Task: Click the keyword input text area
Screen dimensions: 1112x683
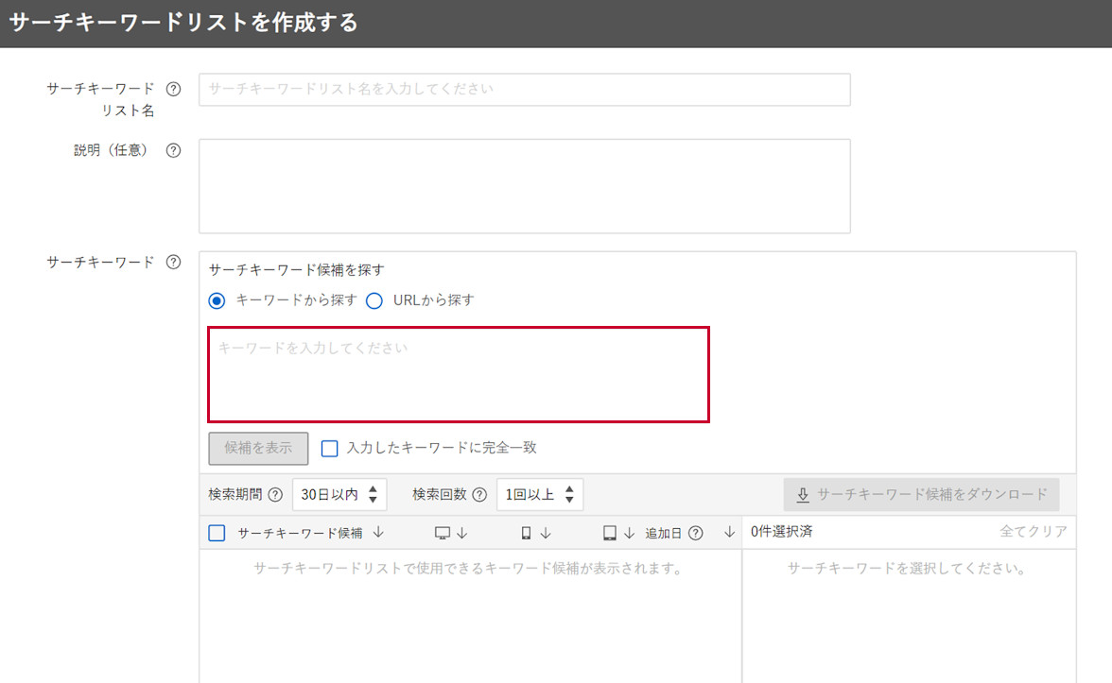Action: [x=458, y=374]
